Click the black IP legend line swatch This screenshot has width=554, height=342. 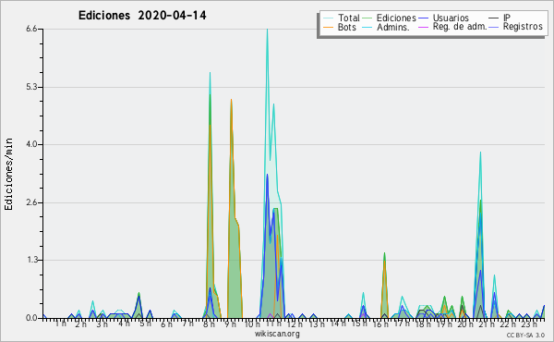point(494,18)
